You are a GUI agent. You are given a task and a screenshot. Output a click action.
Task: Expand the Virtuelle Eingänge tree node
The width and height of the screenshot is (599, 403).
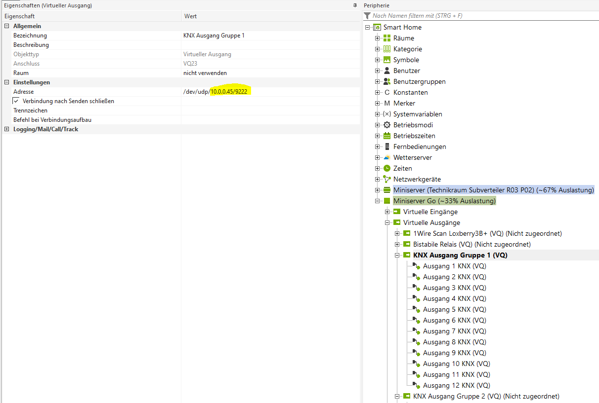387,212
